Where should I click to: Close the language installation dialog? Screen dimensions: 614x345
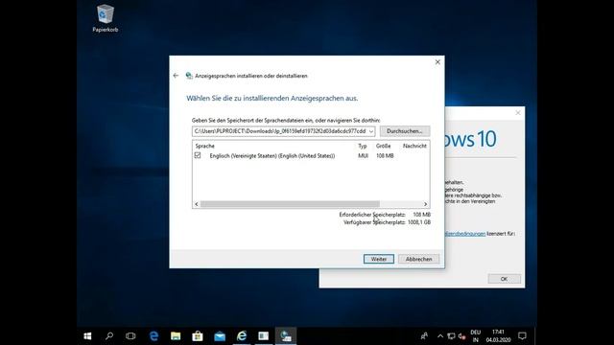437,62
